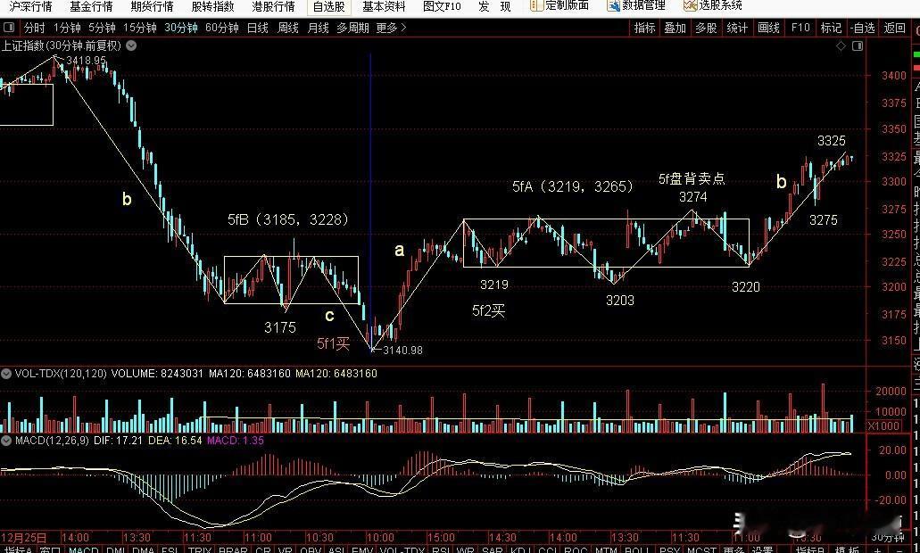The height and width of the screenshot is (553, 920).
Task: Expand the 上证指数 chart title dropdown arrow
Action: pyautogui.click(x=131, y=45)
